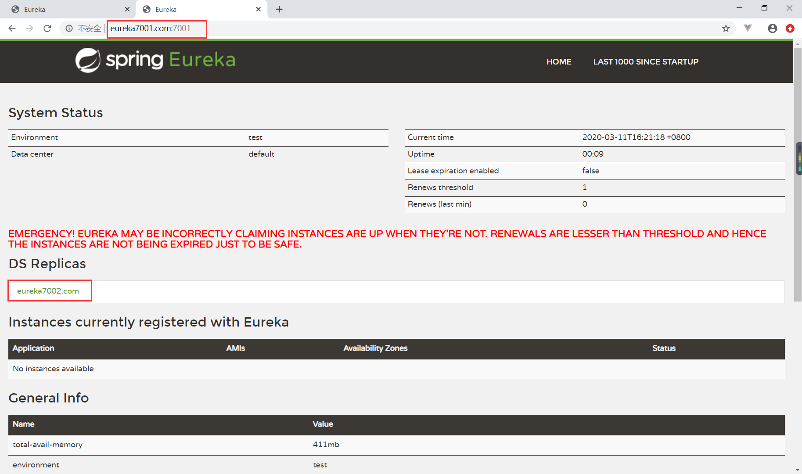Click the scroll down arrow
Image resolution: width=802 pixels, height=474 pixels.
[x=798, y=470]
